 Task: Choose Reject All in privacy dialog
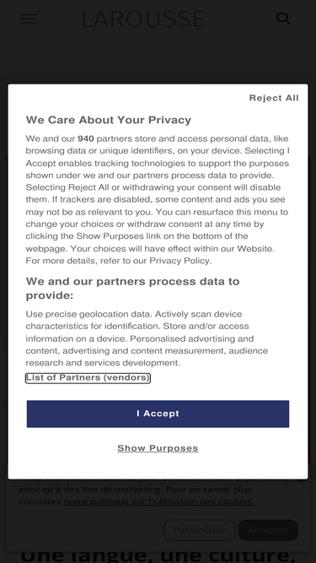(274, 98)
